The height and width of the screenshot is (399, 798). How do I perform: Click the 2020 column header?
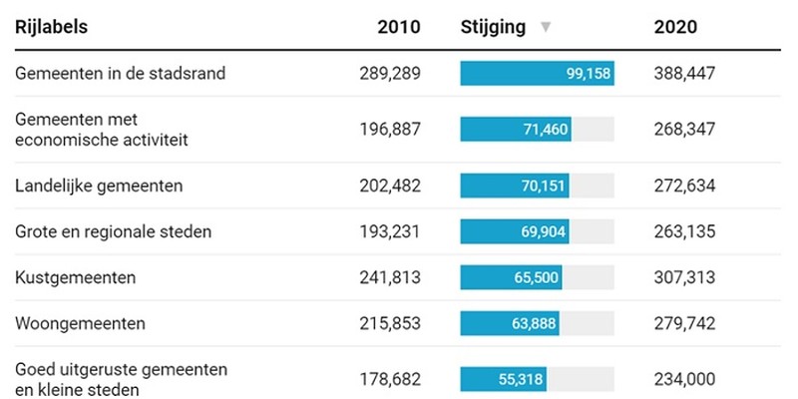point(675,27)
